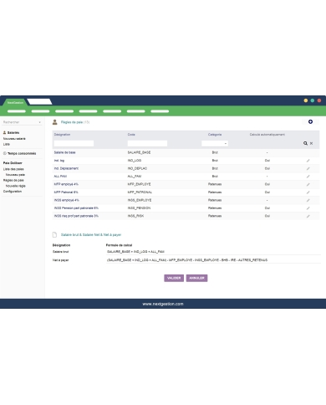Screen dimensions: 326x405
Task: Edit the Ind. Déplacement rule pencil
Action: tap(308, 168)
